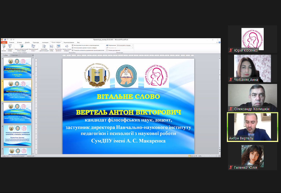Expand the resolution (Разрешение) dropdown
This screenshot has width=281, height=193.
pyautogui.click(x=132, y=45)
